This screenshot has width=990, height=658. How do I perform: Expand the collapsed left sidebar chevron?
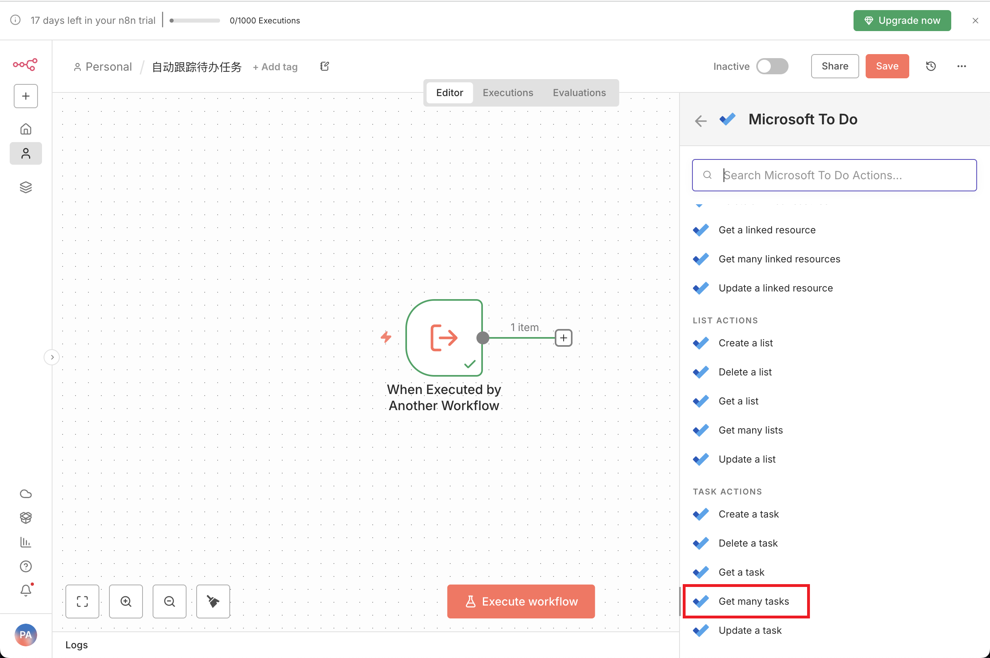[x=52, y=357]
